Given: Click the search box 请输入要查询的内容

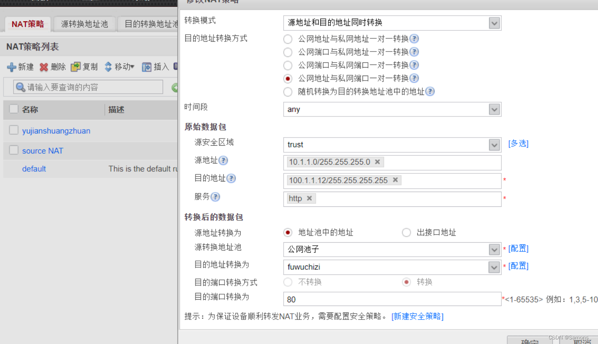Looking at the screenshot, I should click(88, 87).
